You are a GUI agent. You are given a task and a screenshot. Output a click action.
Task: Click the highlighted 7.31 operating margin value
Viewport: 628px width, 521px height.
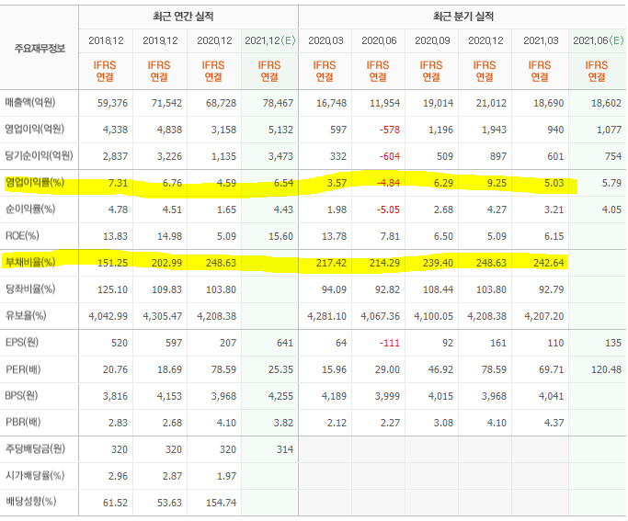(118, 183)
